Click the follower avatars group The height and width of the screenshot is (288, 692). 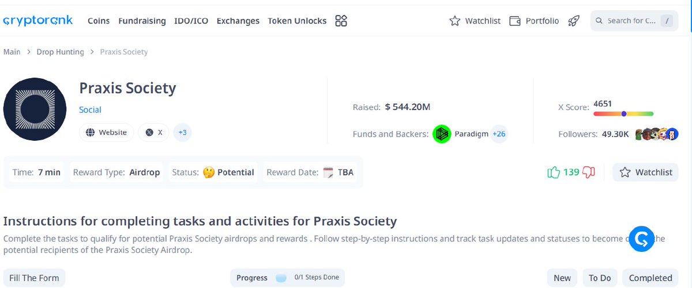[x=656, y=134]
